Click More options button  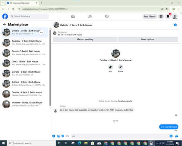(148, 39)
